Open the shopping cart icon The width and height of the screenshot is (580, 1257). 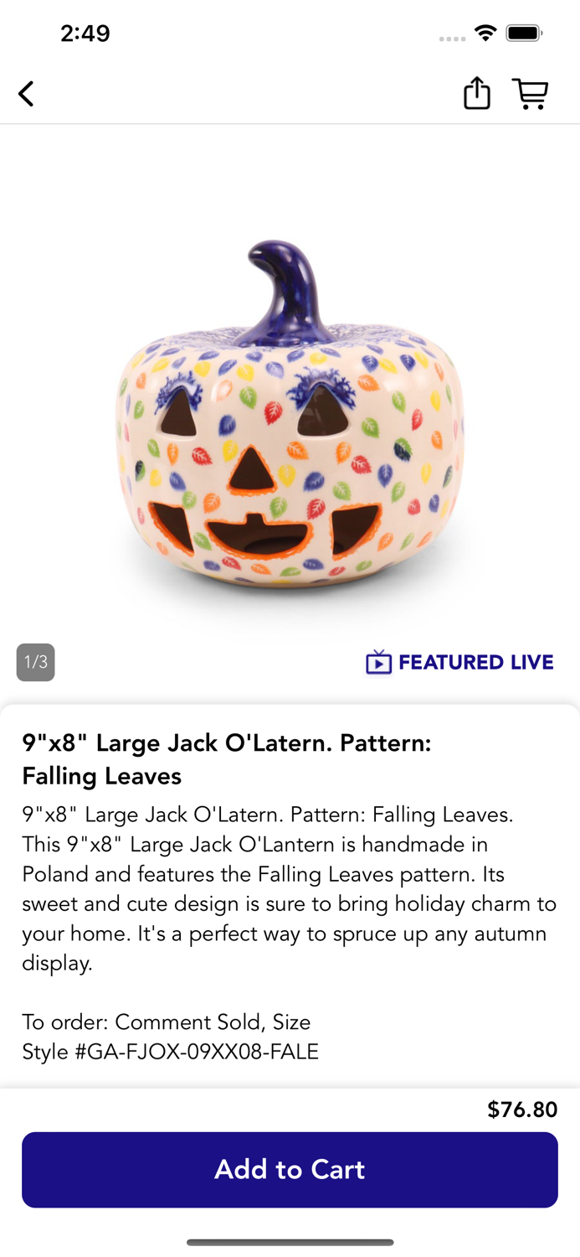531,94
